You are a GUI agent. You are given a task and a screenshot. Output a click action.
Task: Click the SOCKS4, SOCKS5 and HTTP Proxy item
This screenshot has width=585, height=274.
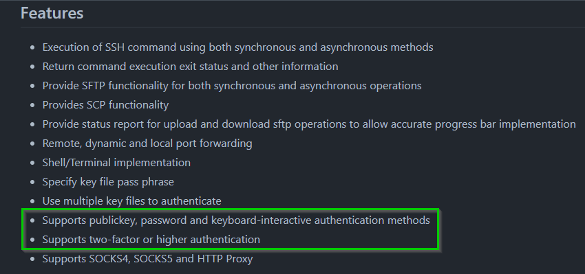click(147, 259)
